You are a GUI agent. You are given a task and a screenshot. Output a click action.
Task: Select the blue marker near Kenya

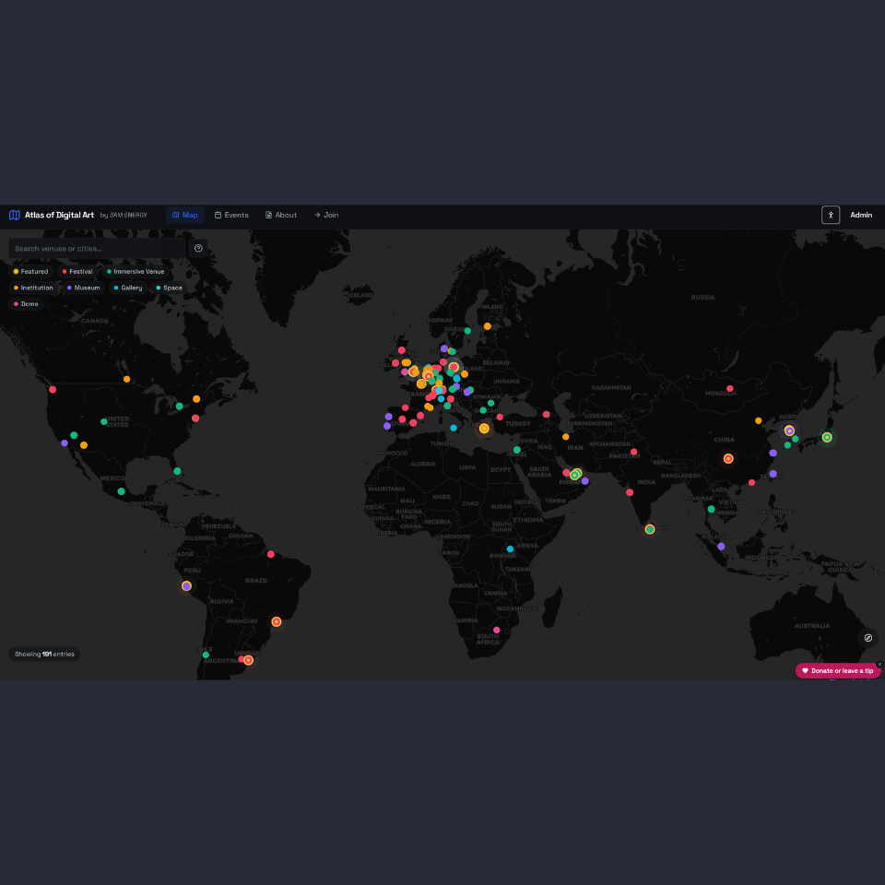tap(510, 549)
